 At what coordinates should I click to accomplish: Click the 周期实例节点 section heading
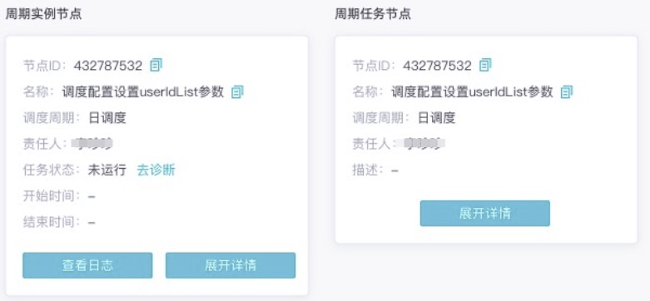click(x=43, y=14)
